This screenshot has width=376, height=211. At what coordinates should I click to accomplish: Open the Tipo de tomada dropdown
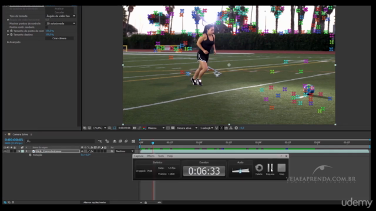pos(61,16)
